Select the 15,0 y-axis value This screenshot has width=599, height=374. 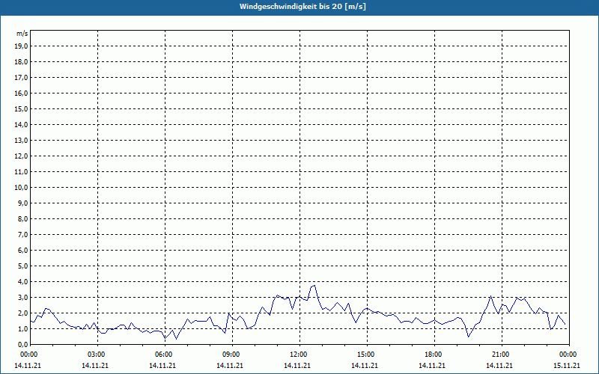(22, 108)
